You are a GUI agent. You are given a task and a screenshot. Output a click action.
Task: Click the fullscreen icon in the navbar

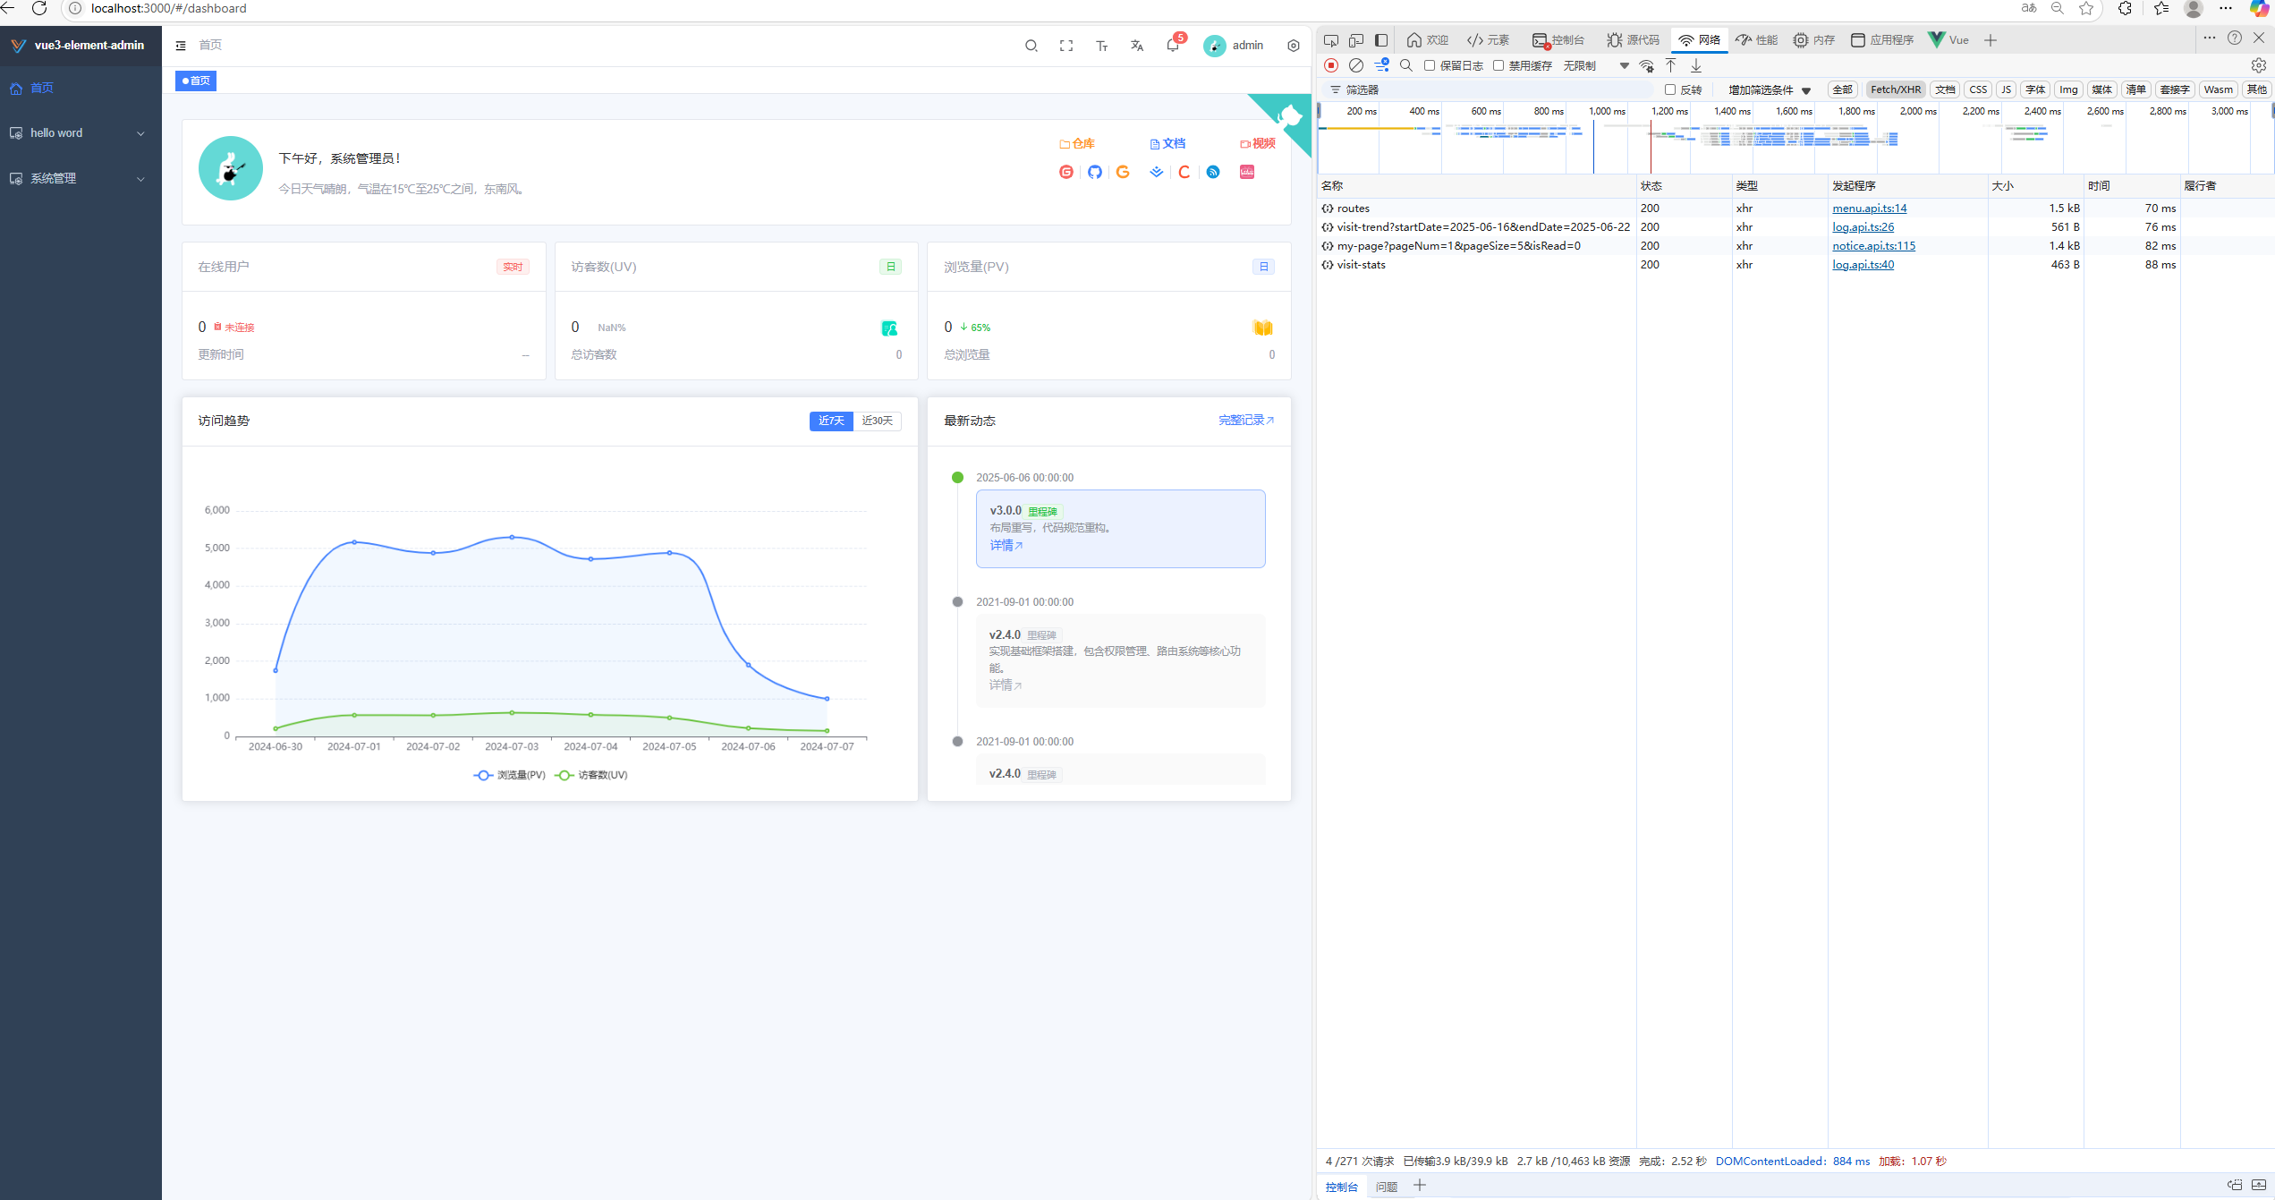(1065, 45)
